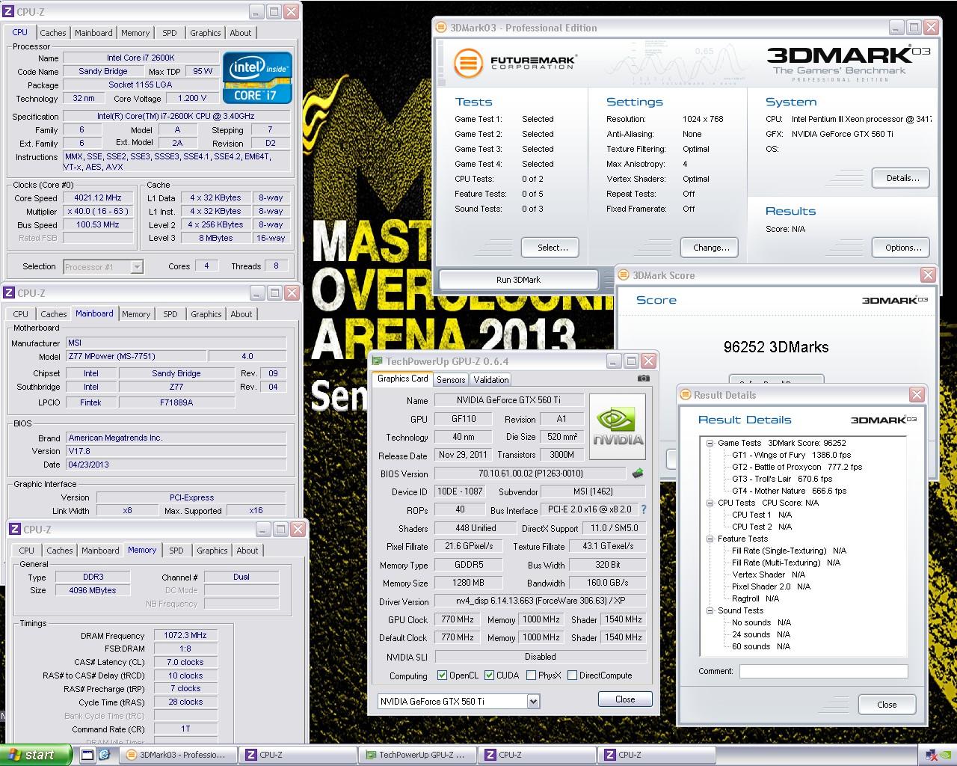
Task: Click the PCI-Express graphic interface version field
Action: (191, 497)
